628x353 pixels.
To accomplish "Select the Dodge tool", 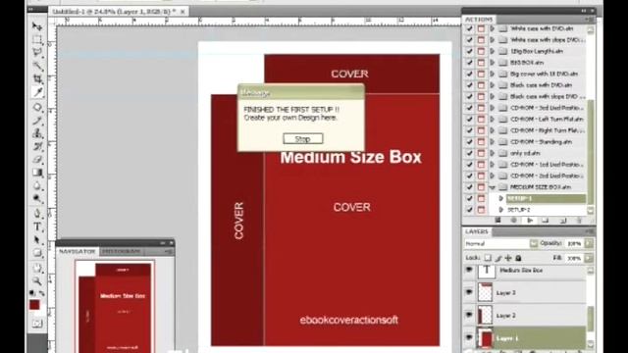I will tap(37, 198).
